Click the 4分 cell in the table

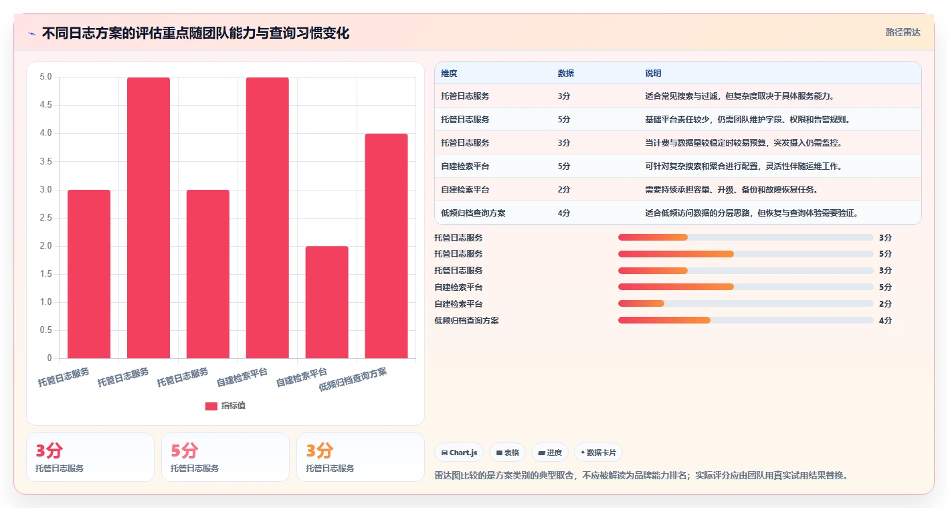point(564,213)
